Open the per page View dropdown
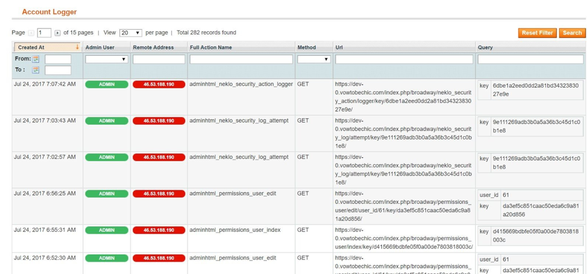The width and height of the screenshot is (587, 274). (131, 33)
